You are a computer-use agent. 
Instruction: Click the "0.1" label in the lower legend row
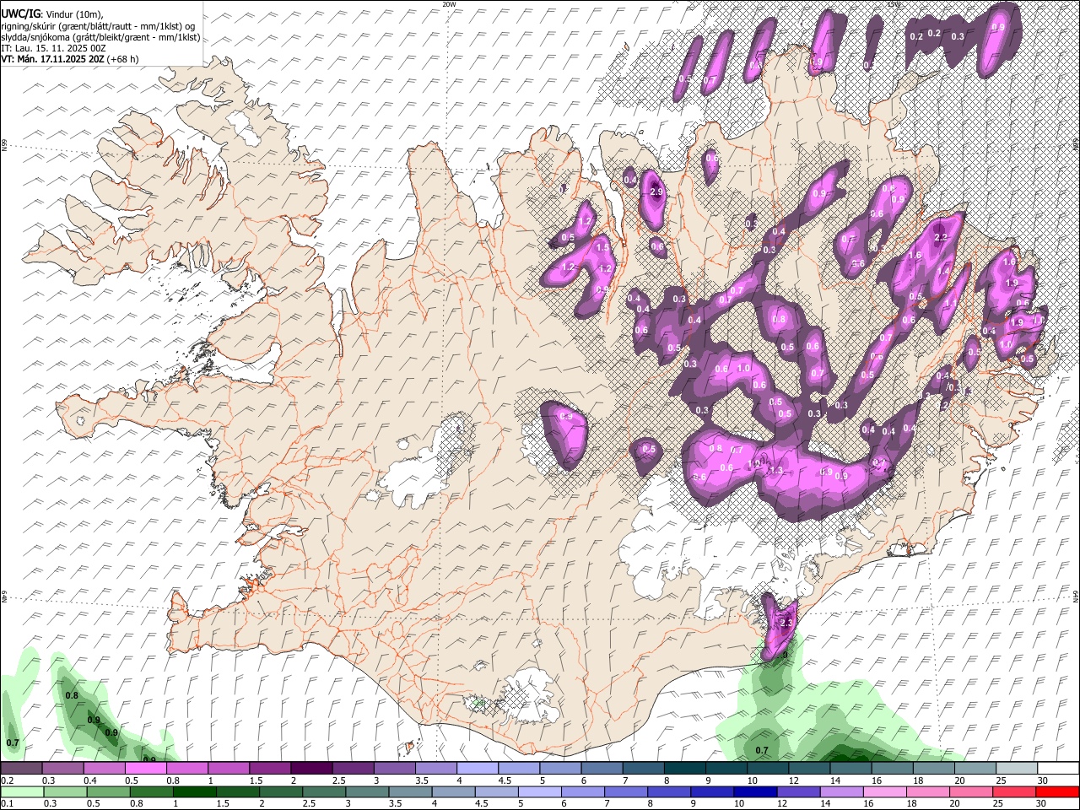pos(7,804)
